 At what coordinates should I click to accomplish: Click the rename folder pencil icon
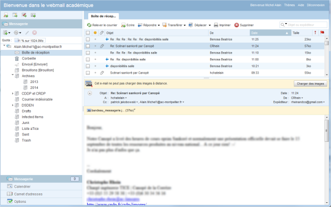click(27, 33)
